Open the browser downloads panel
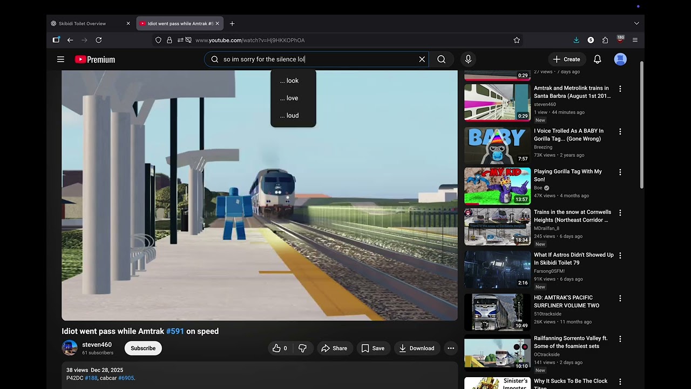This screenshot has height=389, width=691. click(576, 40)
